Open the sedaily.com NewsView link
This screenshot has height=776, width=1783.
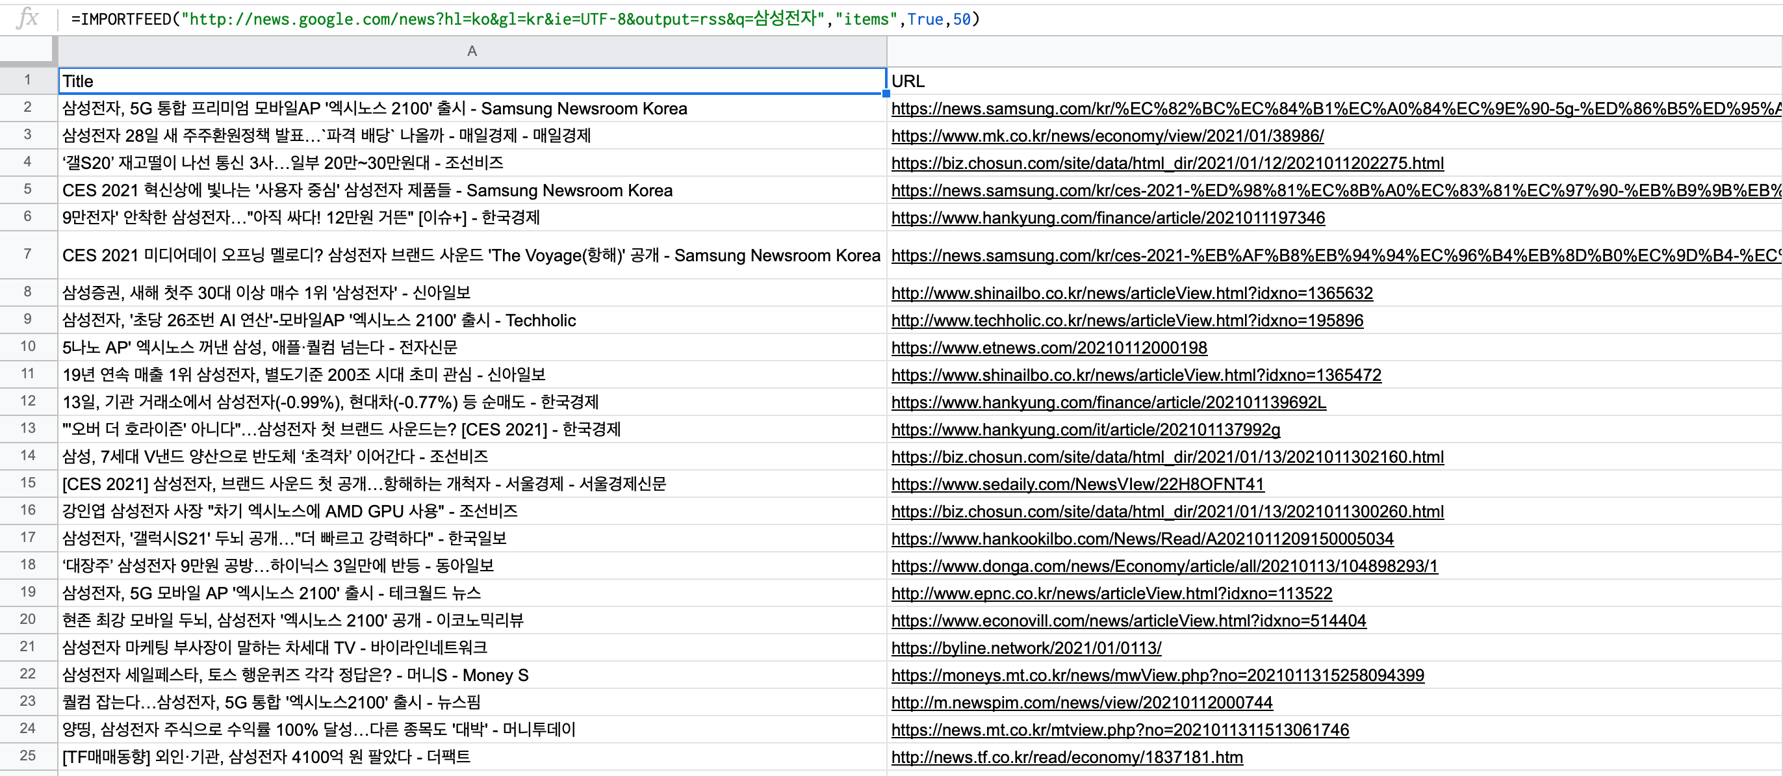(x=1077, y=485)
